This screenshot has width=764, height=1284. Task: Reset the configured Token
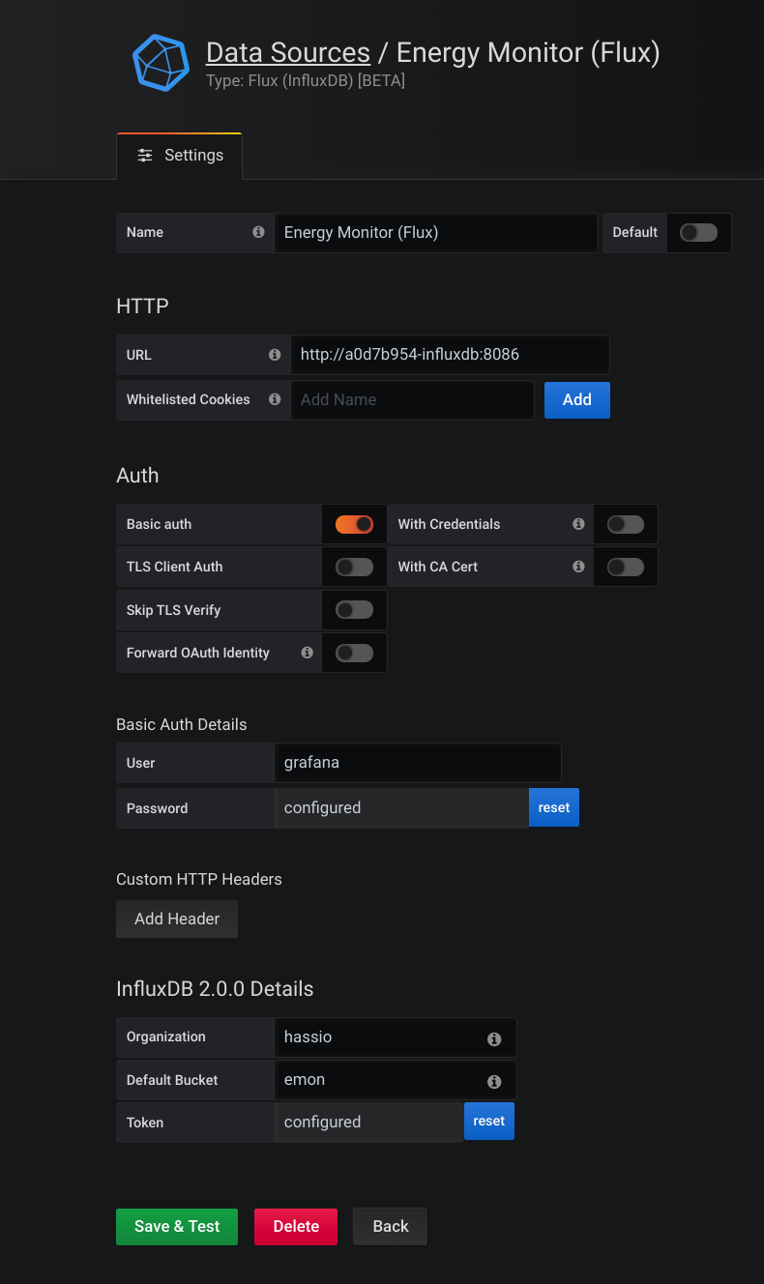coord(488,1121)
